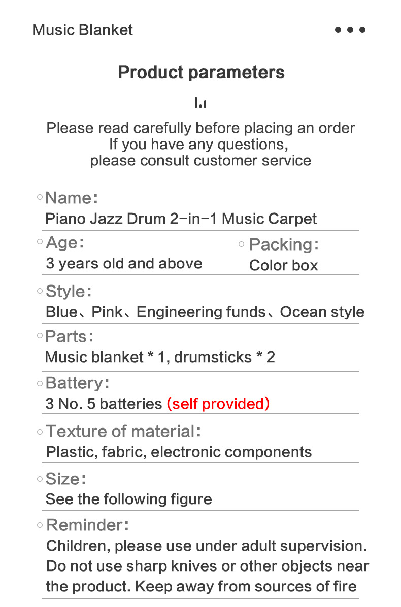Image resolution: width=401 pixels, height=607 pixels.
Task: Click the small bars icon below Product parameters
Action: coord(201,103)
